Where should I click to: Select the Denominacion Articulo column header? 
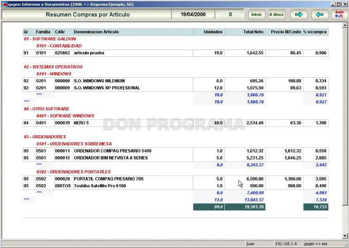pos(96,32)
